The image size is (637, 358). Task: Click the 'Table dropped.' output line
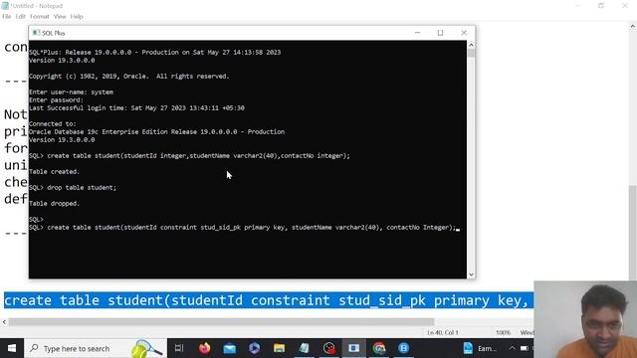54,203
